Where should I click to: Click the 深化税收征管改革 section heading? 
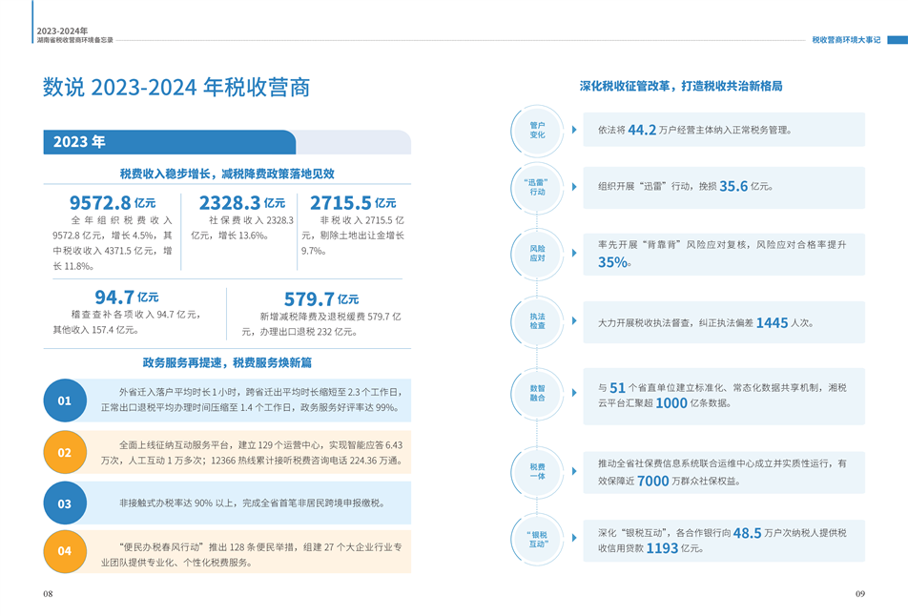681,86
